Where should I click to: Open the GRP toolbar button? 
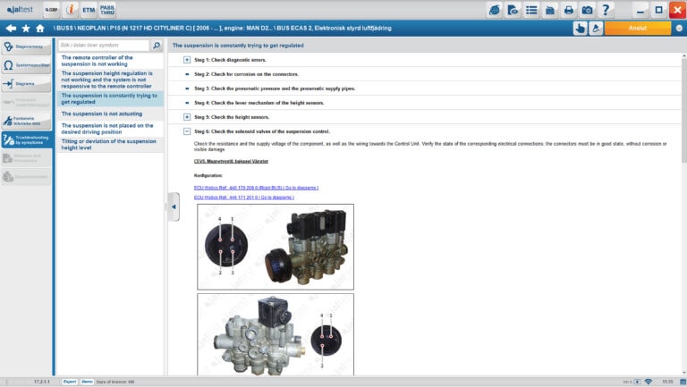pos(51,10)
